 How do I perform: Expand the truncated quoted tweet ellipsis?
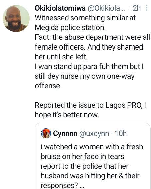(82, 186)
